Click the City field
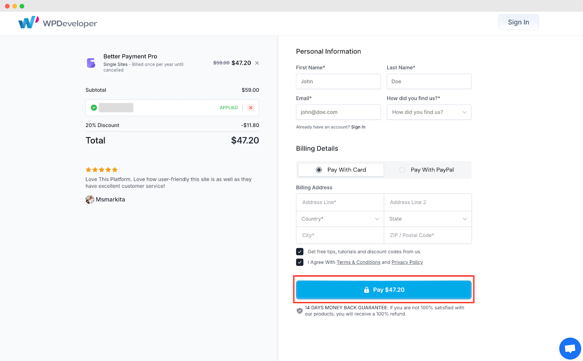Image resolution: width=583 pixels, height=361 pixels. tap(340, 235)
